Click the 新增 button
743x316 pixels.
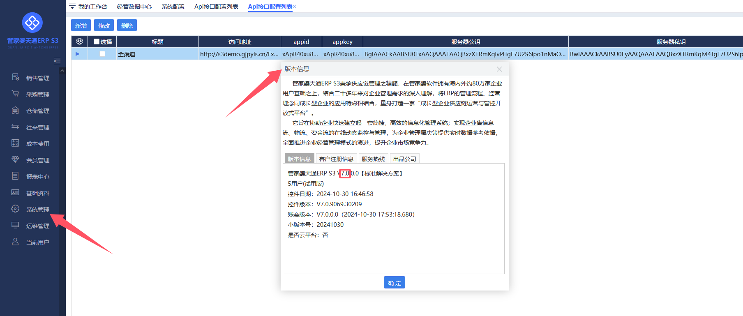[x=81, y=25]
